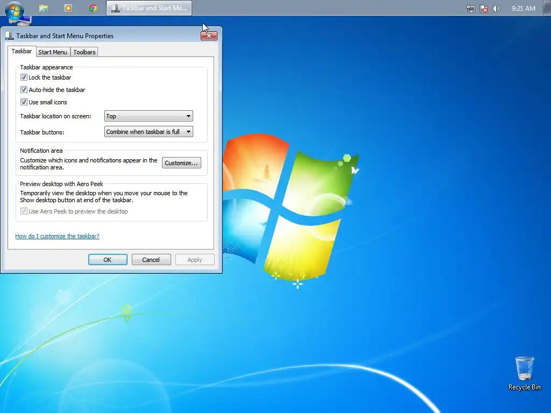Click the Notification area group label
The width and height of the screenshot is (551, 413).
pyautogui.click(x=41, y=151)
